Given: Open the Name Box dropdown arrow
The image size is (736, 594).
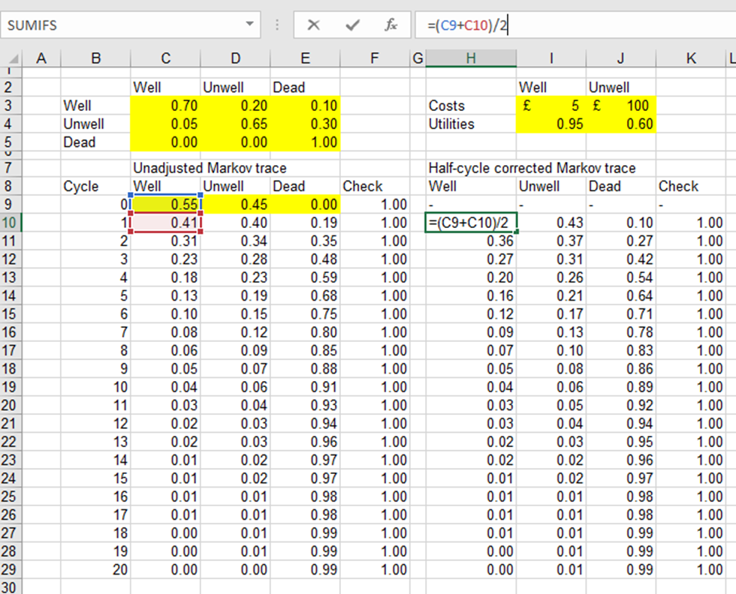Looking at the screenshot, I should click(x=250, y=25).
